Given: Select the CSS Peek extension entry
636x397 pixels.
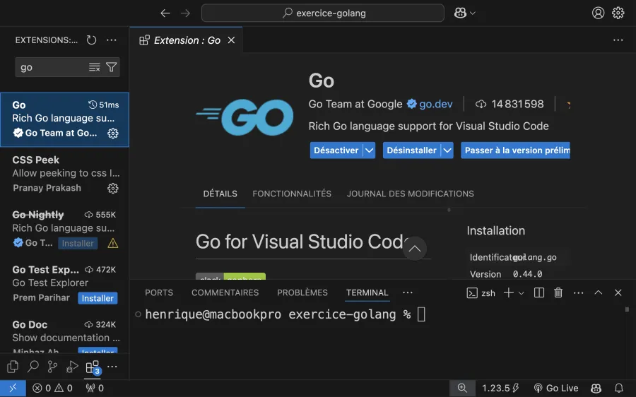Looking at the screenshot, I should coord(64,174).
